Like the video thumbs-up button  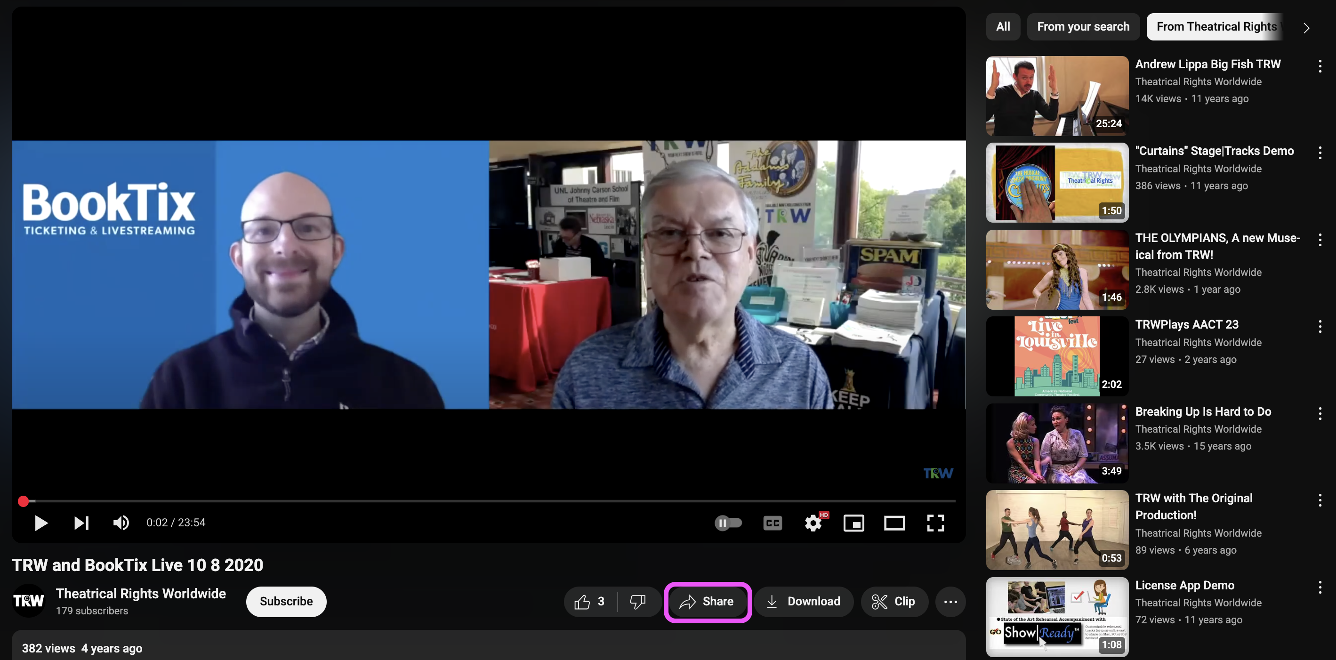coord(590,602)
